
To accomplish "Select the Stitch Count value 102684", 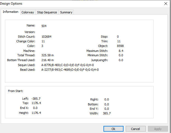I will point(46,37).
